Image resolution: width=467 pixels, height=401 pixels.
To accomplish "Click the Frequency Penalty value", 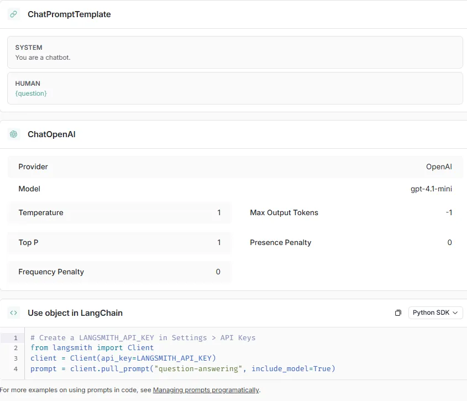I will (x=218, y=272).
